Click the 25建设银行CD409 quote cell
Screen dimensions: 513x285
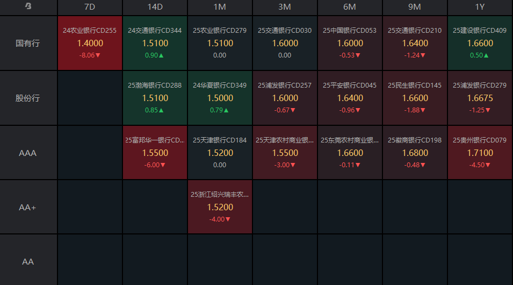click(x=480, y=43)
